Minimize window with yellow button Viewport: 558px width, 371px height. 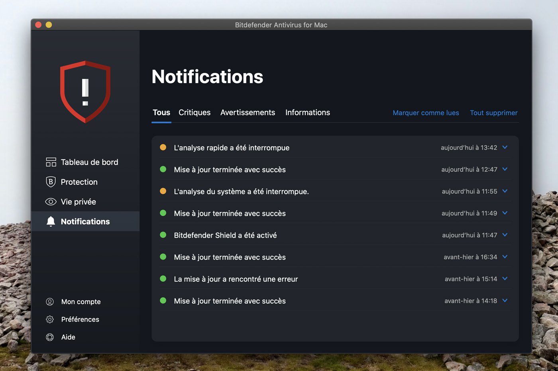tap(49, 25)
